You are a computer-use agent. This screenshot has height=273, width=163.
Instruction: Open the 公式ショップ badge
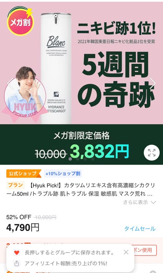tap(24, 174)
